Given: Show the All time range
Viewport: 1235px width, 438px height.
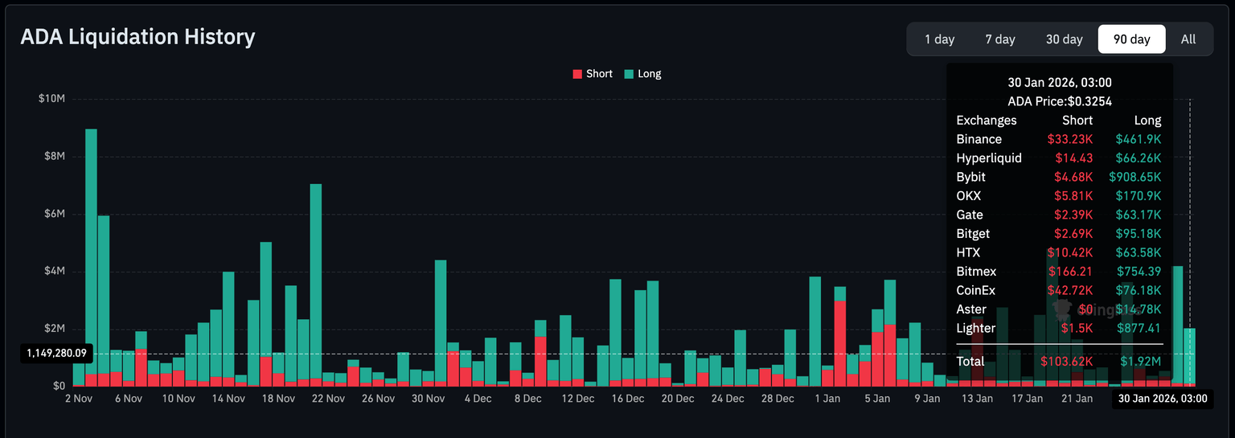Looking at the screenshot, I should (1188, 39).
